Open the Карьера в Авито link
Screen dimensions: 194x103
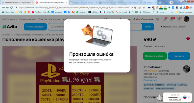(x=28, y=19)
